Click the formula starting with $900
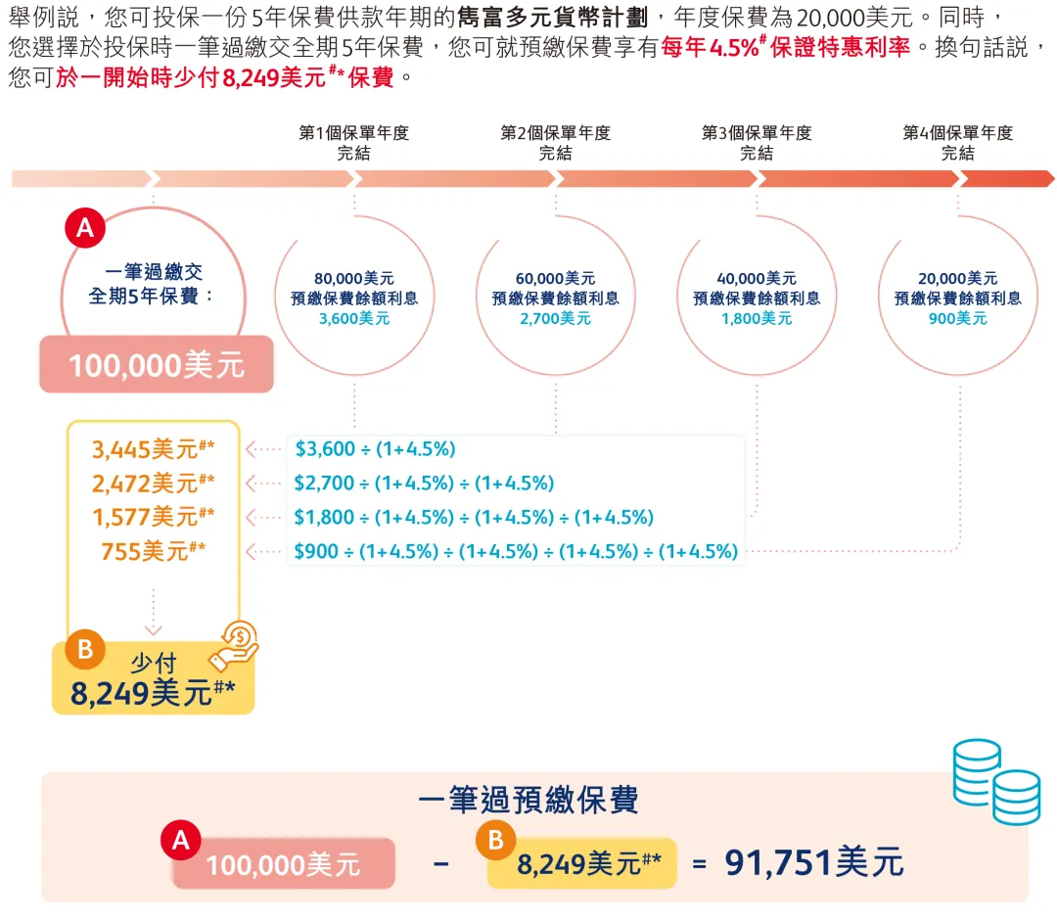This screenshot has width=1057, height=921. (516, 552)
